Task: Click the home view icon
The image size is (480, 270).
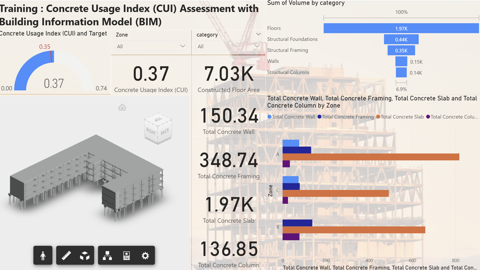Action: point(122,107)
